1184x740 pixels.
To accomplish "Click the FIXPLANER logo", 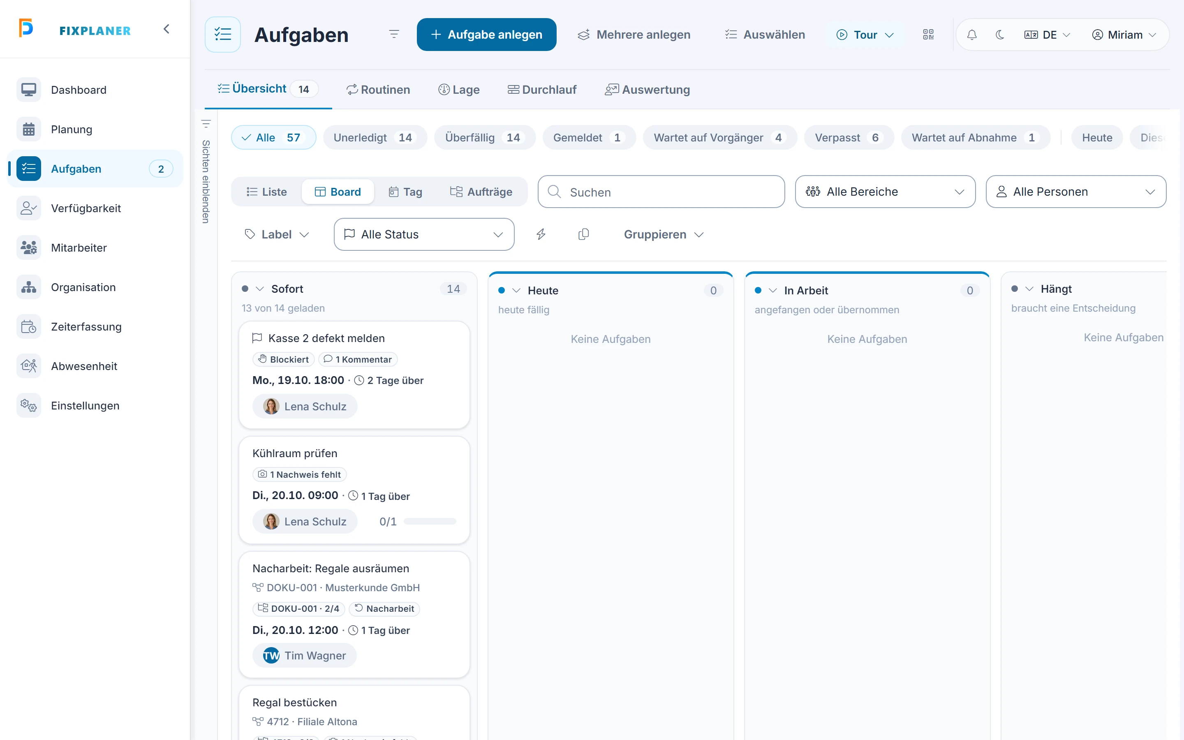I will pos(74,29).
